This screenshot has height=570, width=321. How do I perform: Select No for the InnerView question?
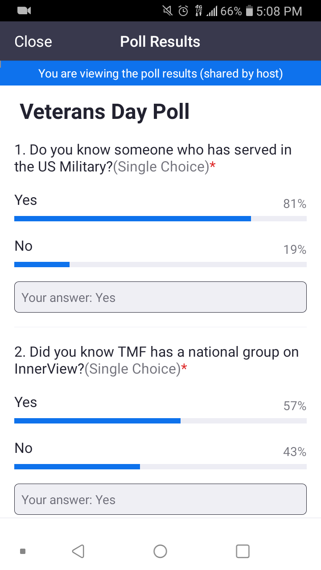tap(24, 448)
